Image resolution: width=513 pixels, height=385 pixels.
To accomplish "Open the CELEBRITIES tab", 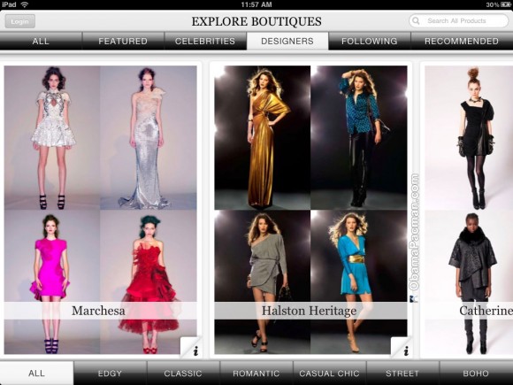I will tap(205, 41).
